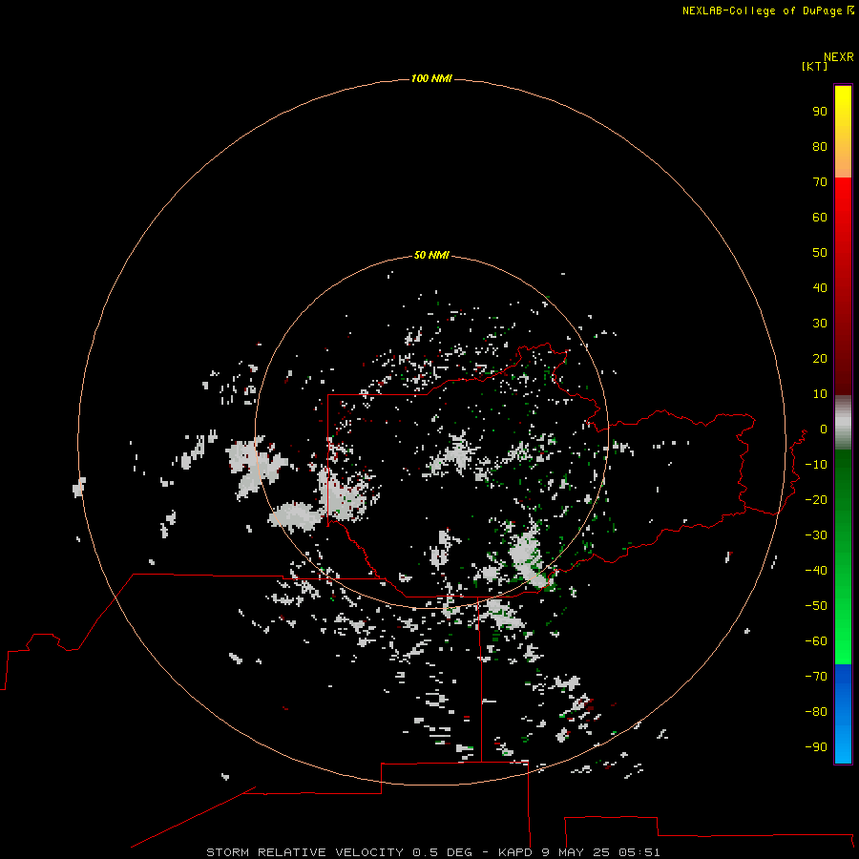Click the 100 NMI range ring label
The width and height of the screenshot is (859, 859).
pos(431,78)
